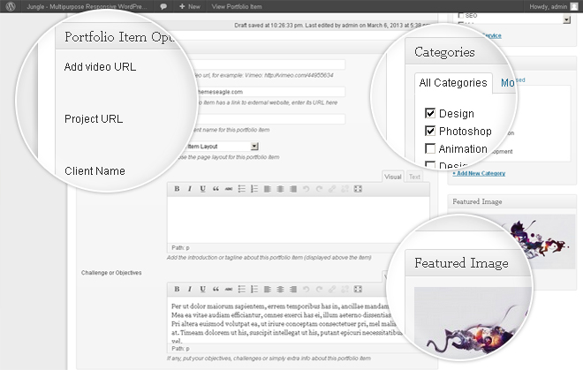Insert link in Challenge or Objectives editor

coord(332,289)
